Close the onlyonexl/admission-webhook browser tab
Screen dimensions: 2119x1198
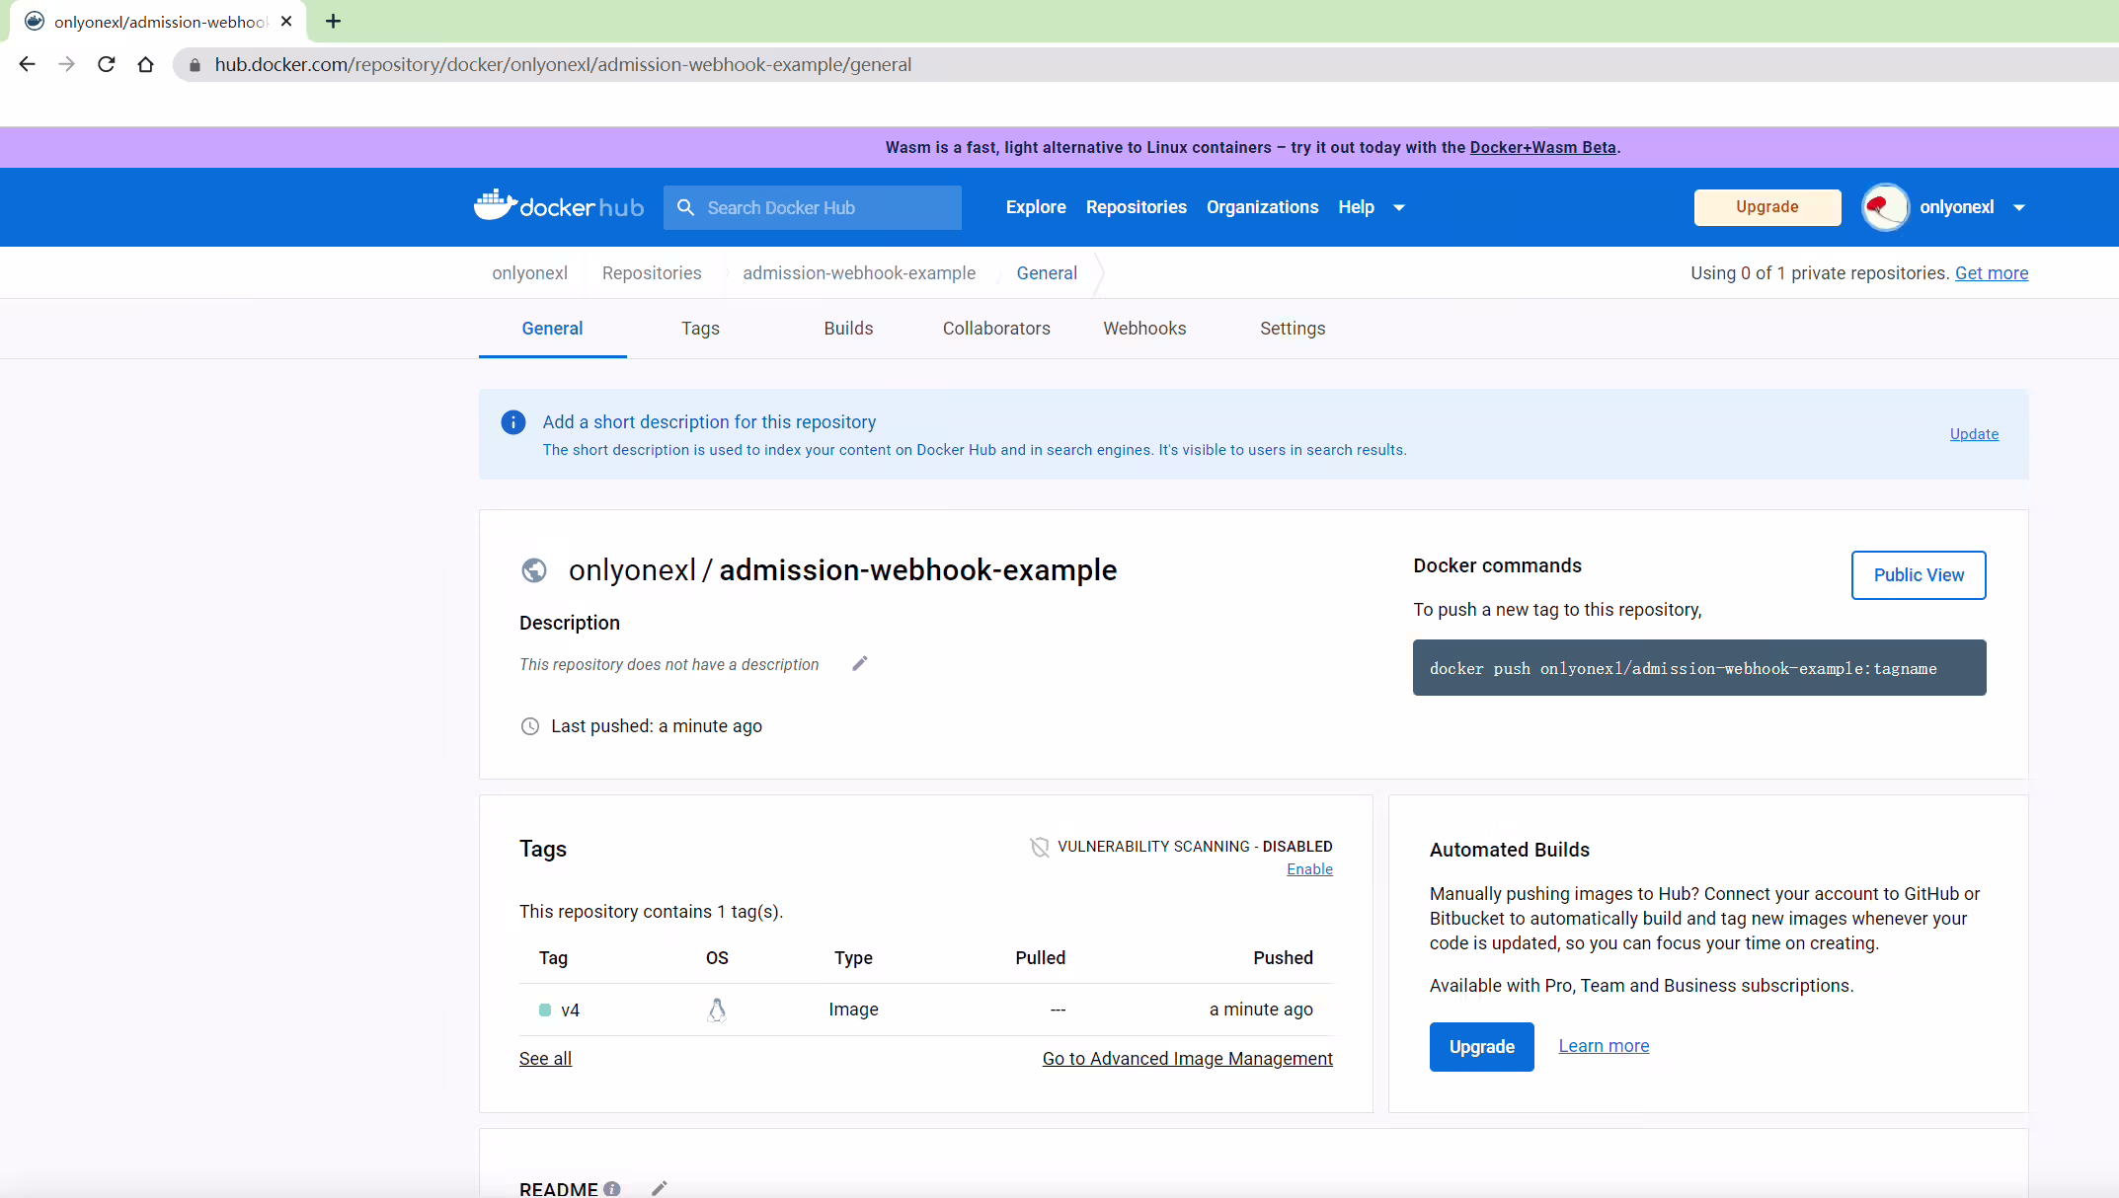tap(286, 21)
